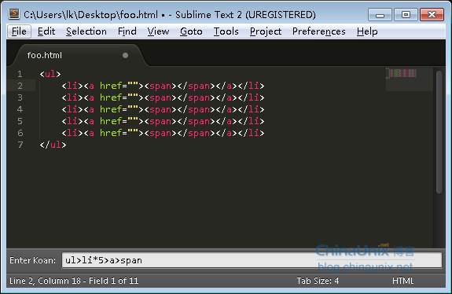Click line number 2 in gutter
452x294 pixels.
click(x=20, y=86)
